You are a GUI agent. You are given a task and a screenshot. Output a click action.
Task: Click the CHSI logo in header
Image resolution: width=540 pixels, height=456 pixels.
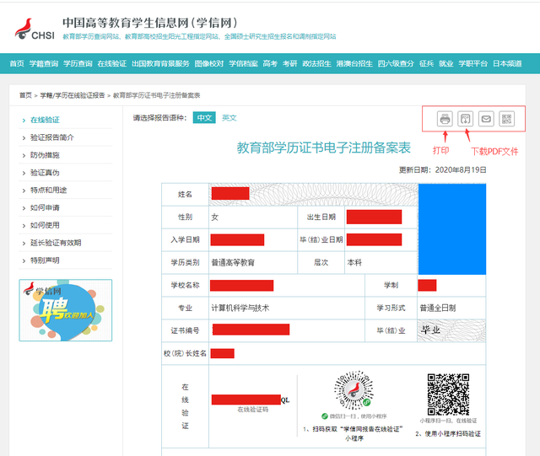(33, 28)
